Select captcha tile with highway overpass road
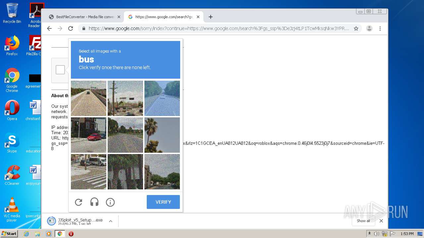This screenshot has width=424, height=238. tap(88, 98)
